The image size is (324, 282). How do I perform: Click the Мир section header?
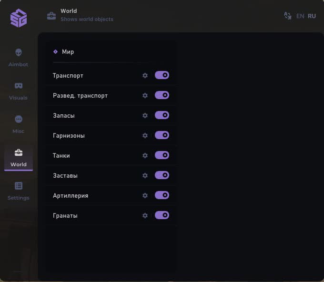coord(68,51)
